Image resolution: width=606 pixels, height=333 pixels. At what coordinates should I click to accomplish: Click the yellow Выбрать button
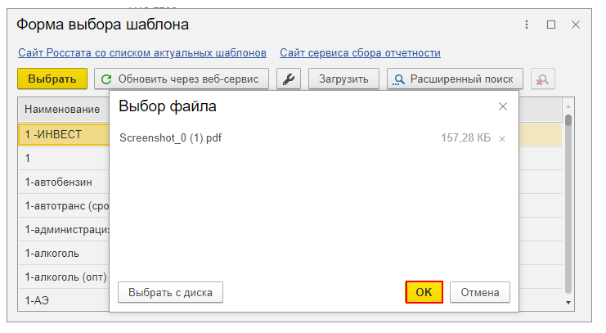point(52,79)
